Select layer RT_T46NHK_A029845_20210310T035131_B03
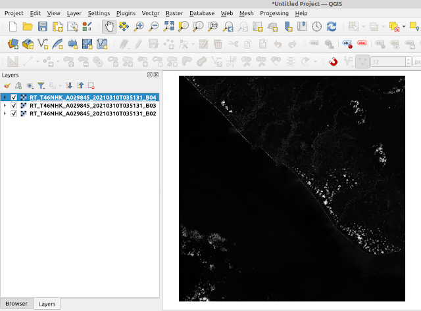421x311 pixels. pyautogui.click(x=93, y=106)
